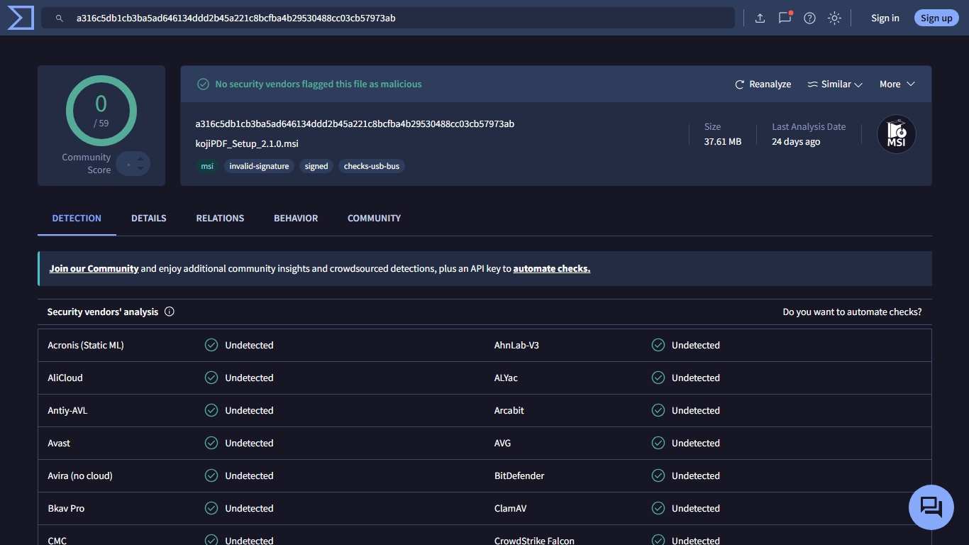Click Antiy-AVL undetected check icon
The image size is (969, 545).
[x=211, y=410]
